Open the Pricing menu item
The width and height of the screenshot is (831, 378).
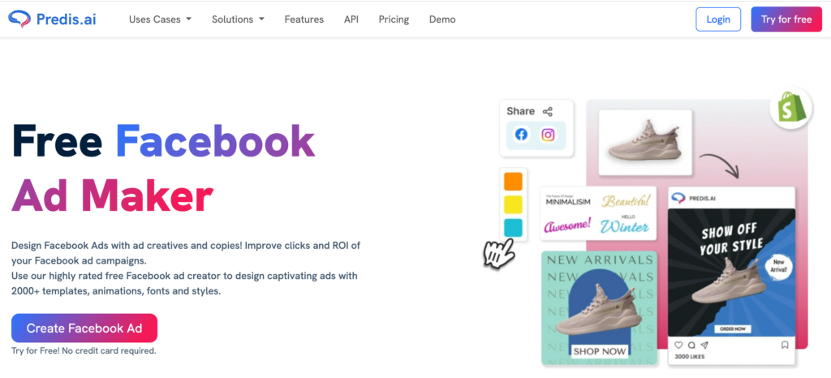point(394,19)
